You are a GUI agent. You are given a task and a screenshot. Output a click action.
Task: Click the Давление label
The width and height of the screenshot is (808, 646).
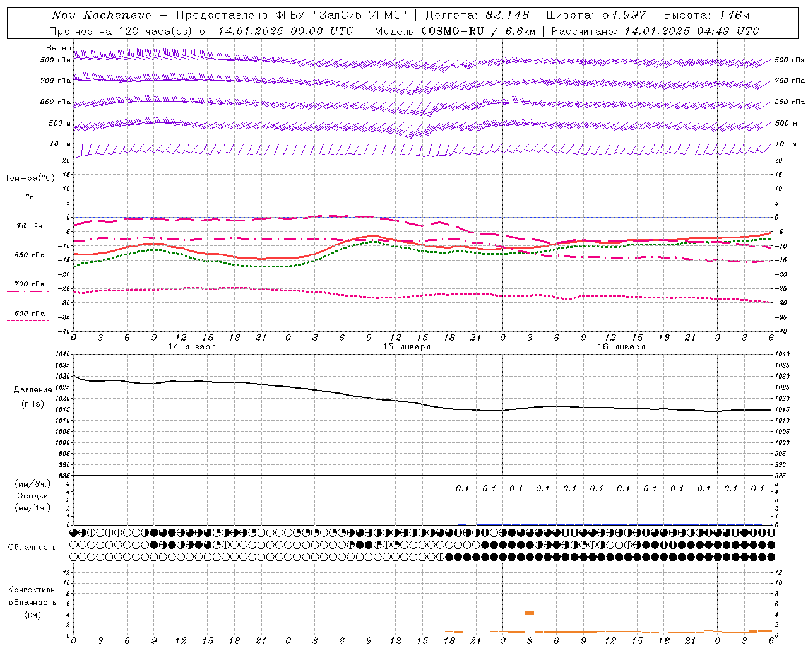33,390
